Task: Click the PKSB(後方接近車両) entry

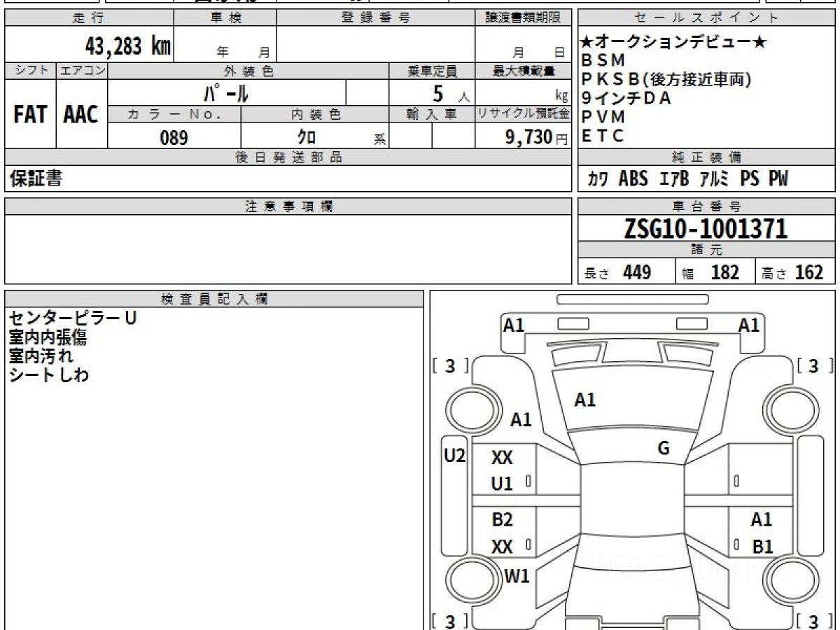Action: click(x=666, y=80)
